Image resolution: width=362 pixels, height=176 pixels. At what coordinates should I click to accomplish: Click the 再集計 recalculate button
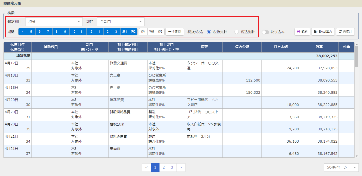[345, 32]
